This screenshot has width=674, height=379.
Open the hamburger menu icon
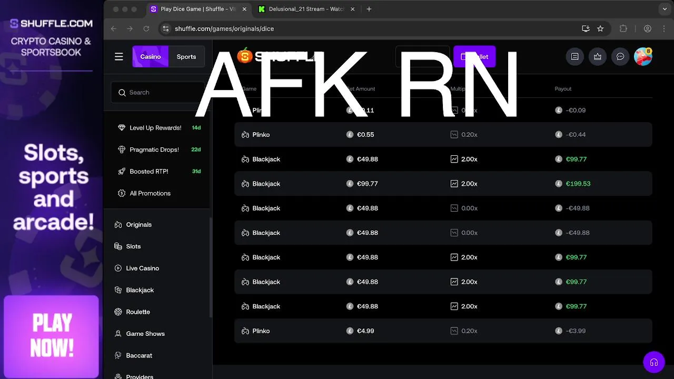[119, 57]
